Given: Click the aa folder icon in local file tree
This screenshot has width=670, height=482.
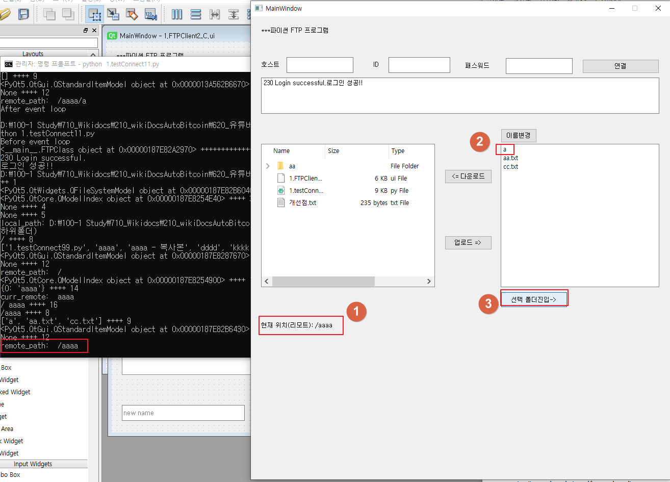Looking at the screenshot, I should pyautogui.click(x=280, y=166).
